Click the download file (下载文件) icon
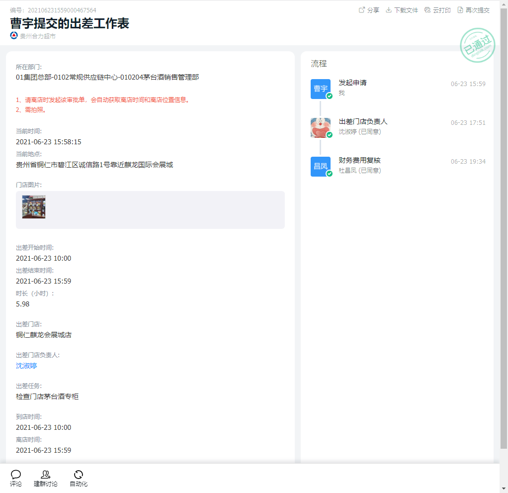Screen dimensions: 508x493 point(389,10)
